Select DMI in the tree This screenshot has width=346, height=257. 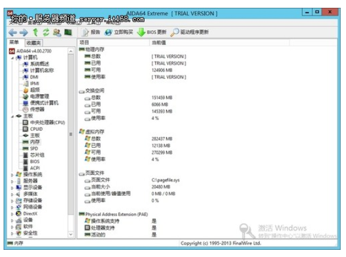pyautogui.click(x=31, y=77)
